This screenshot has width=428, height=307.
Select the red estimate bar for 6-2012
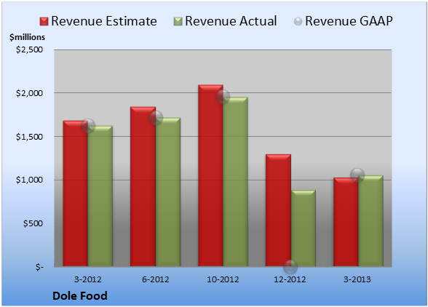click(143, 186)
